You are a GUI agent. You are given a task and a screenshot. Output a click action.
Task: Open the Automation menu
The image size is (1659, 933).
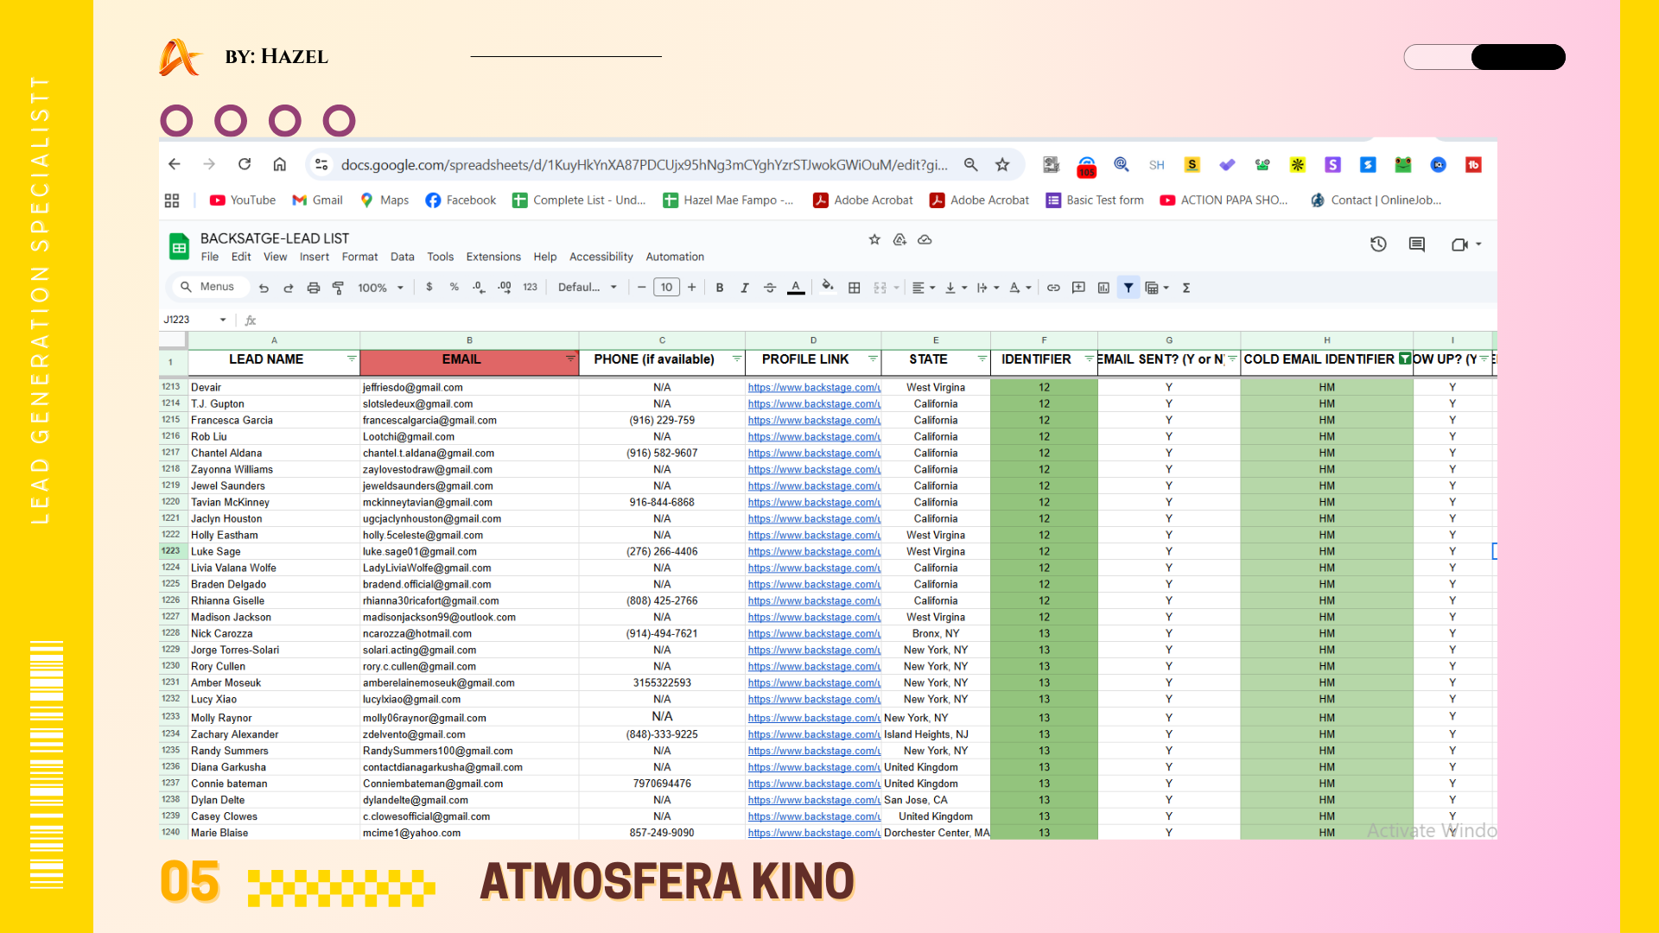tap(675, 257)
